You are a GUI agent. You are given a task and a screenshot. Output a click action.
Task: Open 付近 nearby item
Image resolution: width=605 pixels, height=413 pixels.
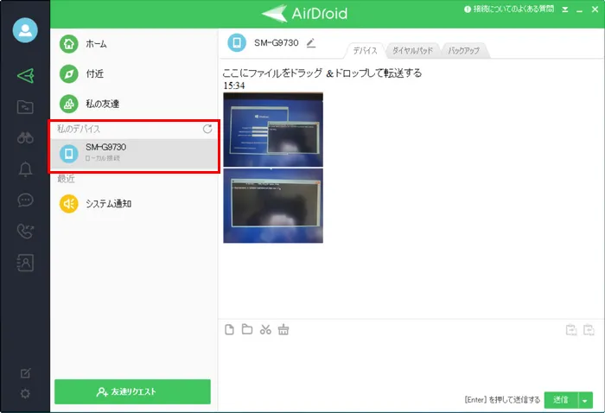click(x=134, y=73)
